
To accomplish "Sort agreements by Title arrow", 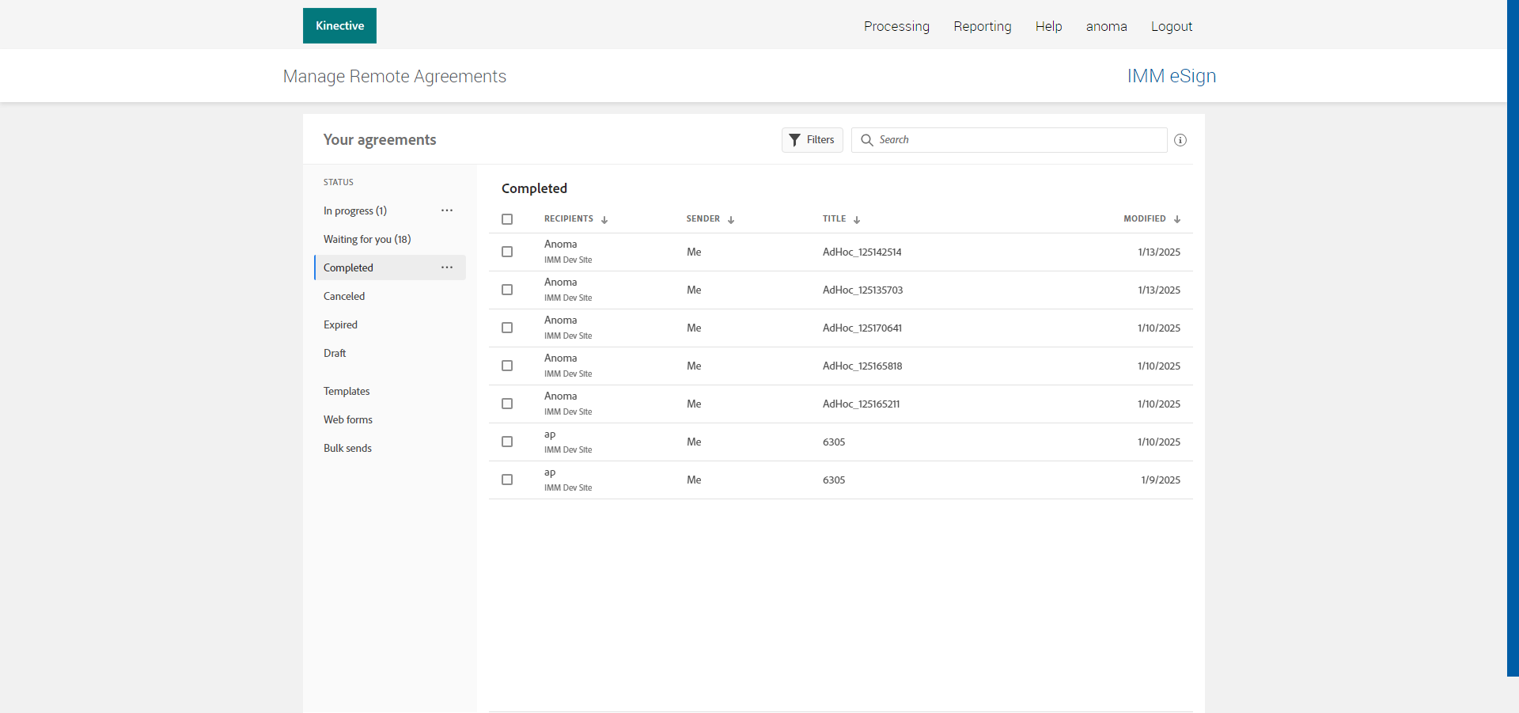I will click(x=857, y=220).
